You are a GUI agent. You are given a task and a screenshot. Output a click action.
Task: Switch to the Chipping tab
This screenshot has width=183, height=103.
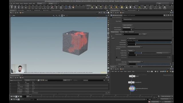pos(122,32)
